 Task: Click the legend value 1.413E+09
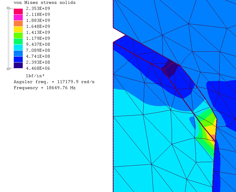point(38,32)
